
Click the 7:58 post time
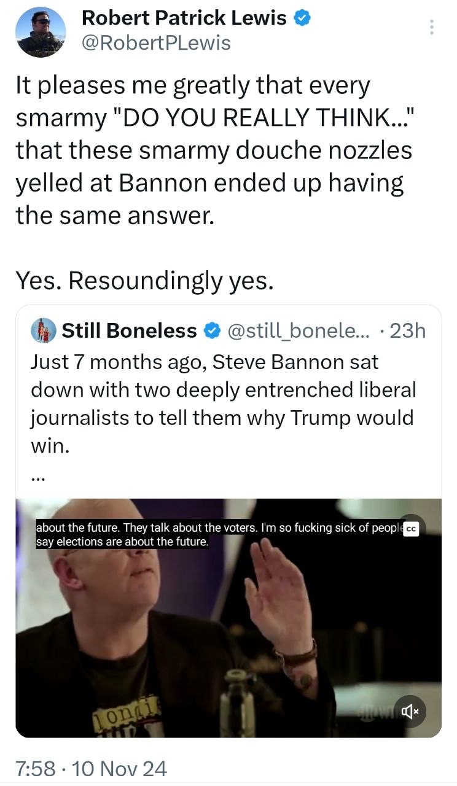(36, 769)
